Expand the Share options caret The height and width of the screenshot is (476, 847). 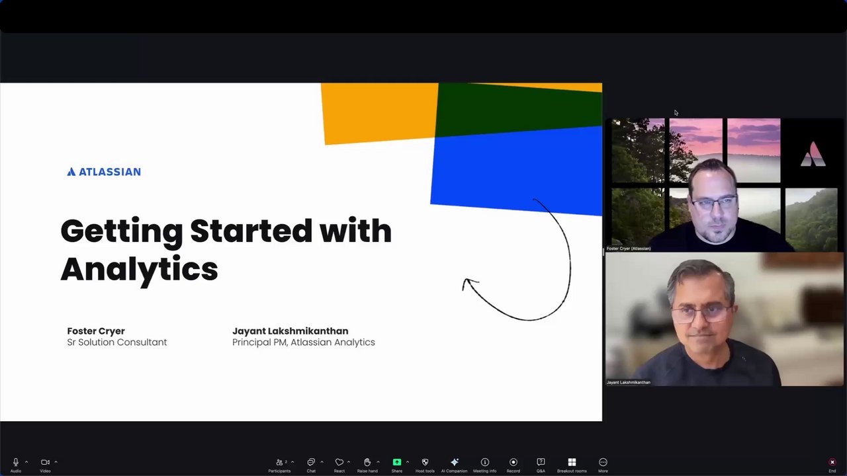tap(407, 462)
